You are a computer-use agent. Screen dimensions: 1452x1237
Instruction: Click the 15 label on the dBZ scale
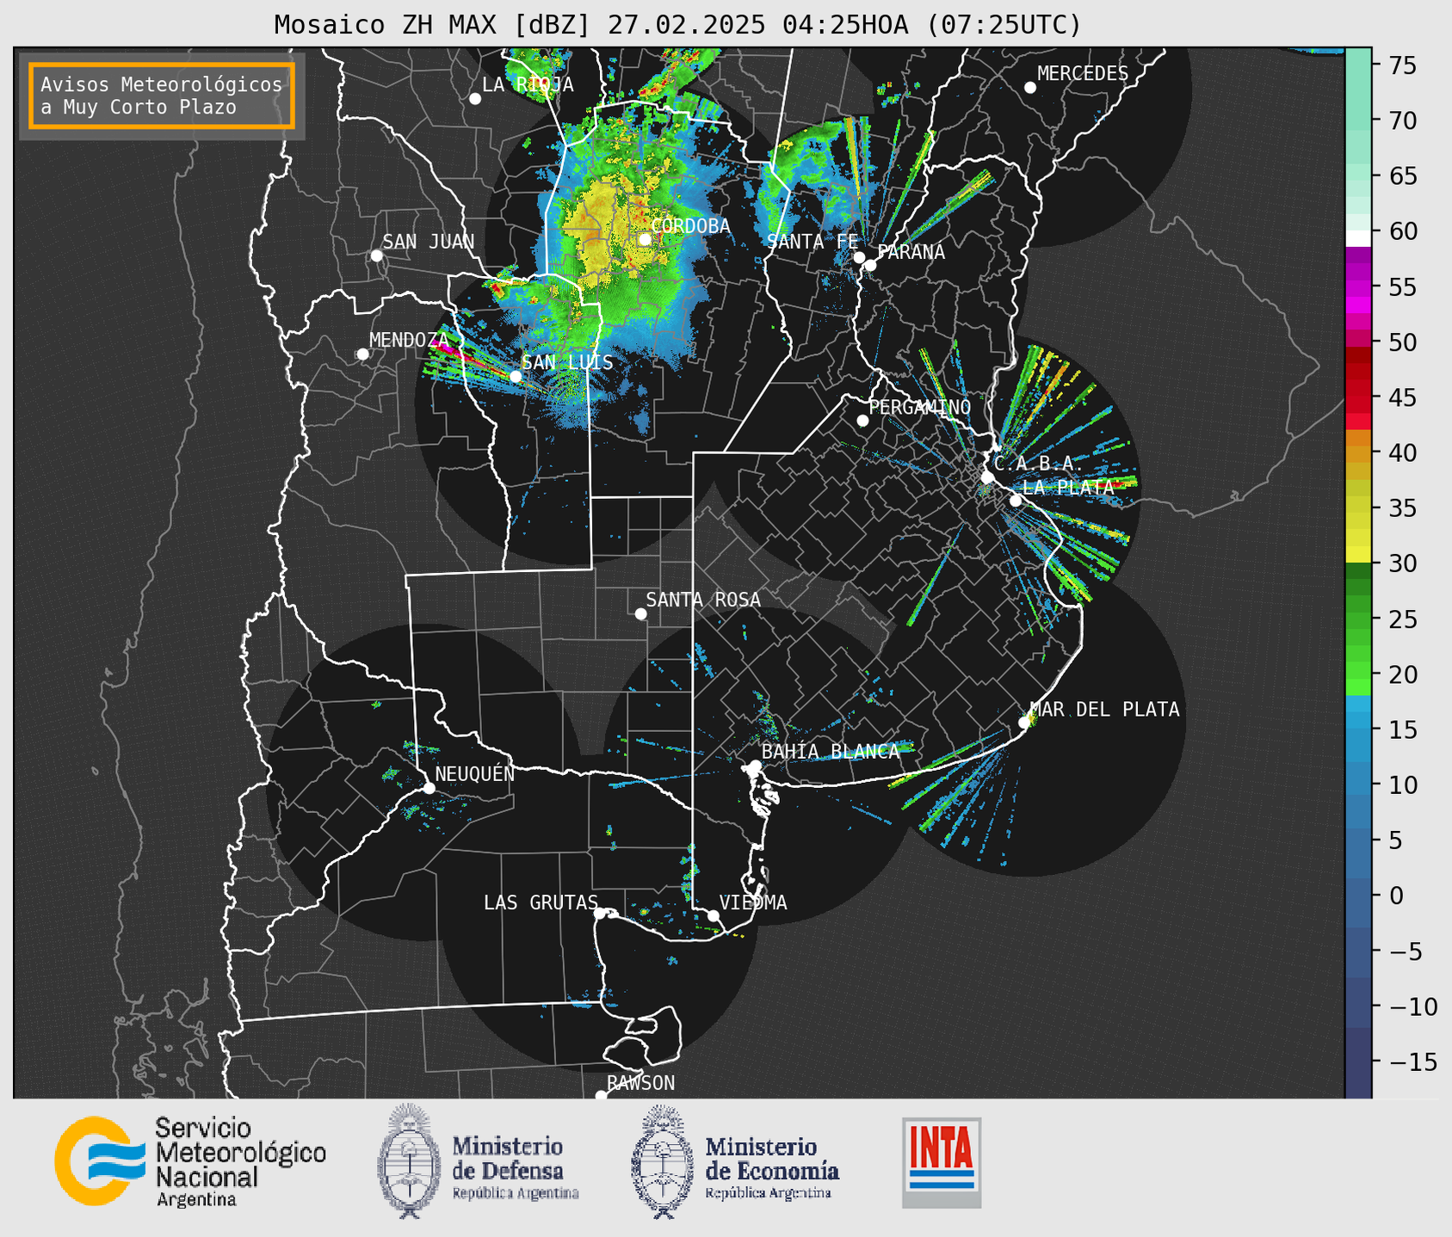point(1401,729)
